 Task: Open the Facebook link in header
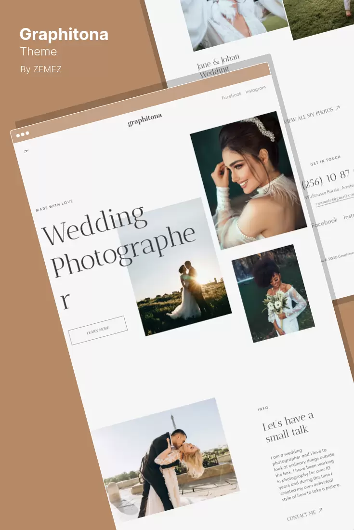coord(231,96)
